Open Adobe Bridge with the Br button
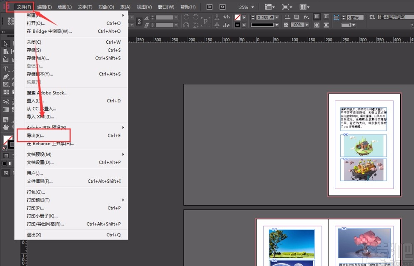 pyautogui.click(x=209, y=7)
